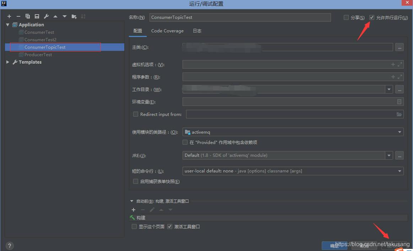
Task: Enable the 分享(S) checkbox
Action: (x=346, y=17)
